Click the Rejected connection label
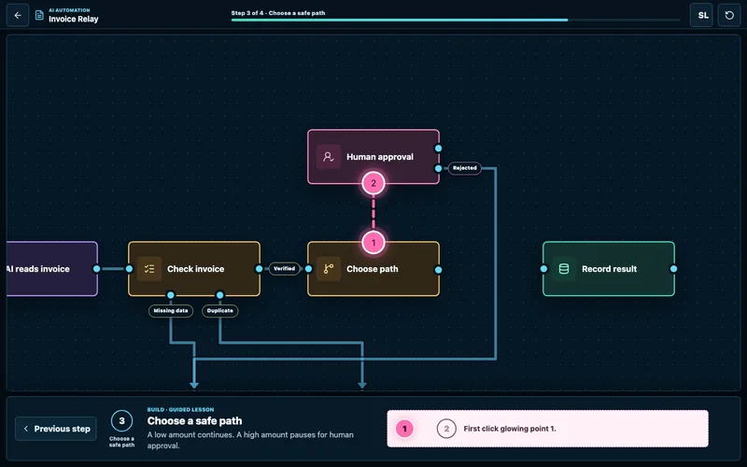The height and width of the screenshot is (467, 747). (x=464, y=168)
